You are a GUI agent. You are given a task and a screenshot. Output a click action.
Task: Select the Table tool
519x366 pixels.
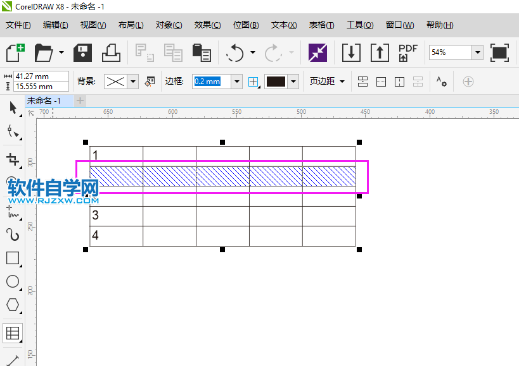(x=13, y=333)
